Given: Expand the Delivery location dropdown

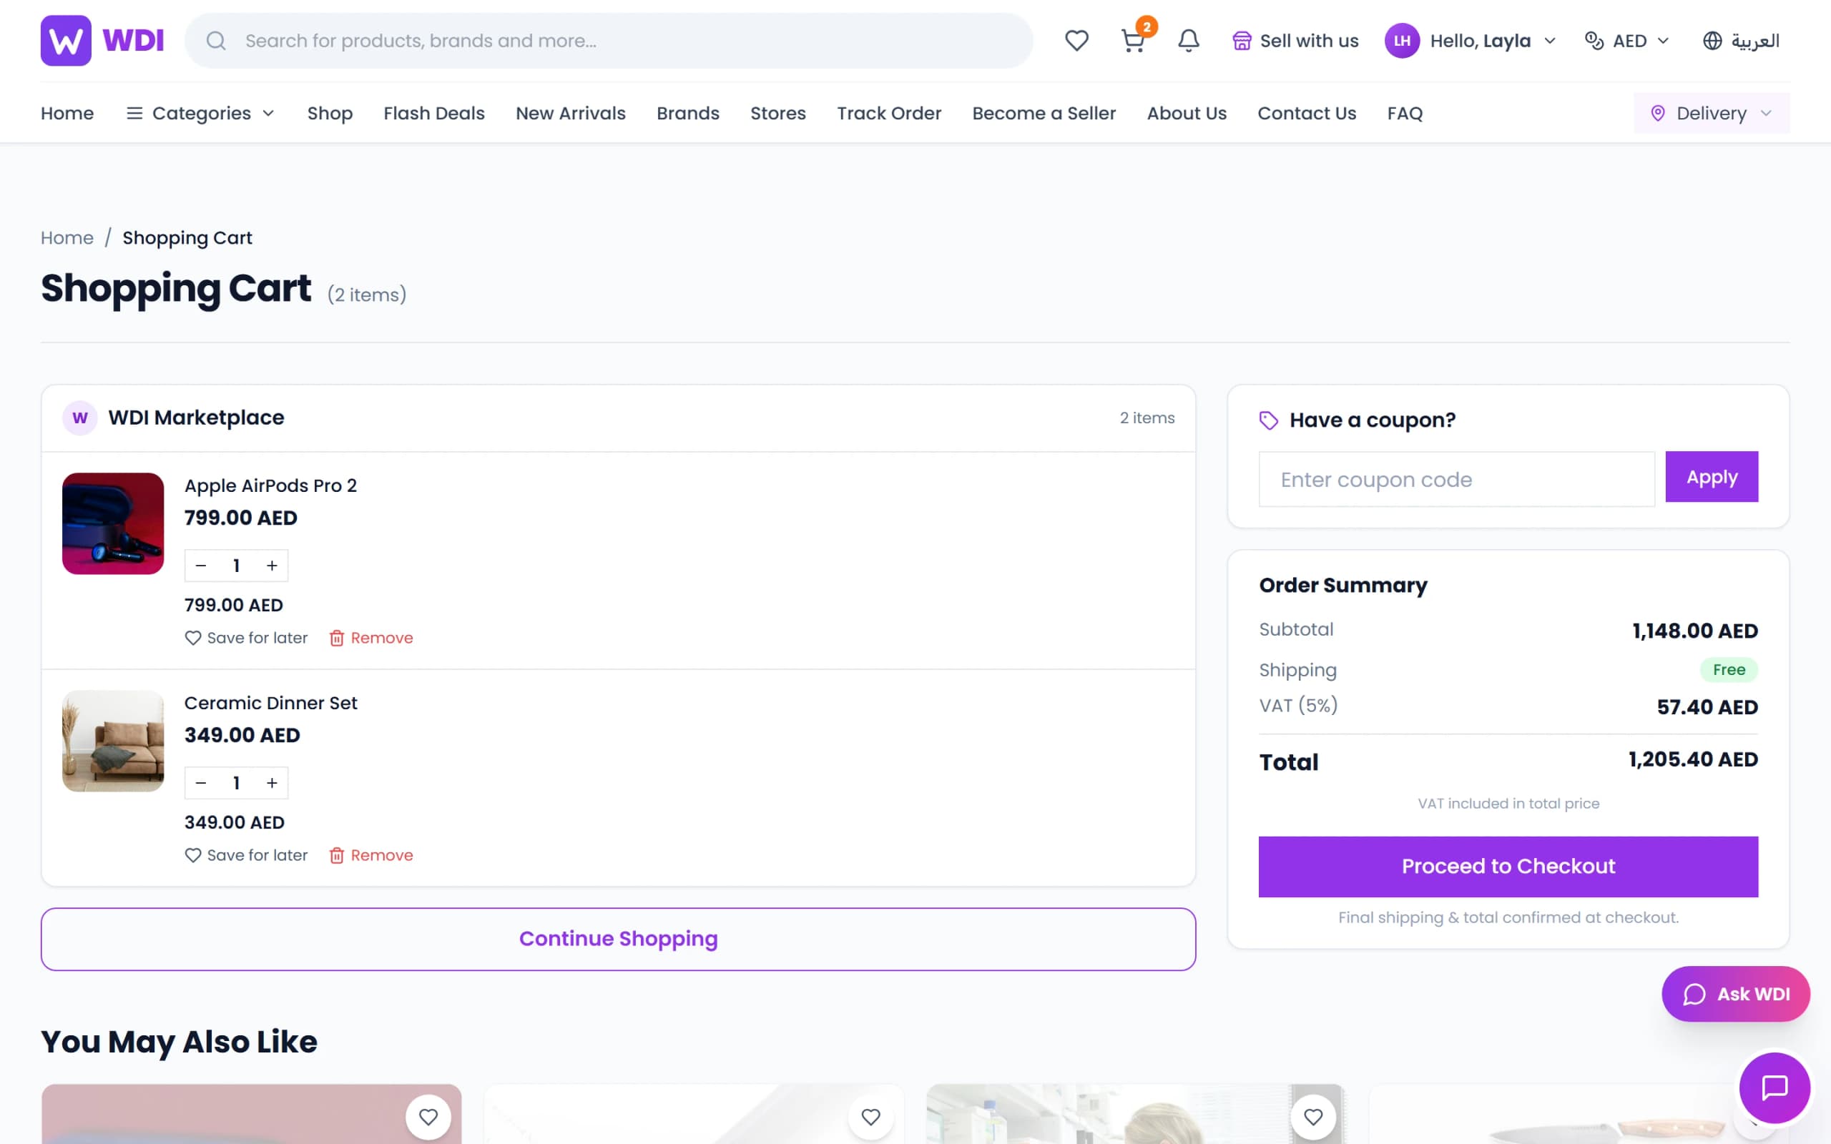Looking at the screenshot, I should click(x=1712, y=114).
